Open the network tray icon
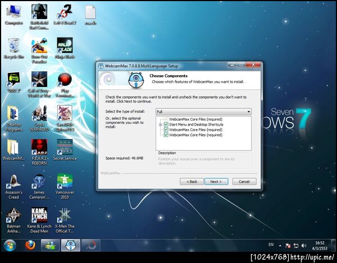 point(296,246)
